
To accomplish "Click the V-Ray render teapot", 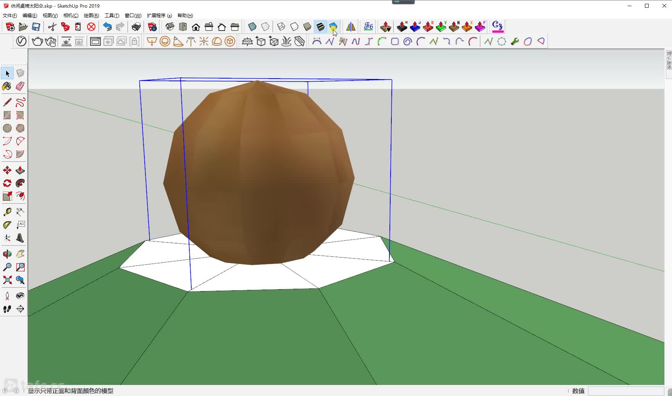I will [x=37, y=41].
